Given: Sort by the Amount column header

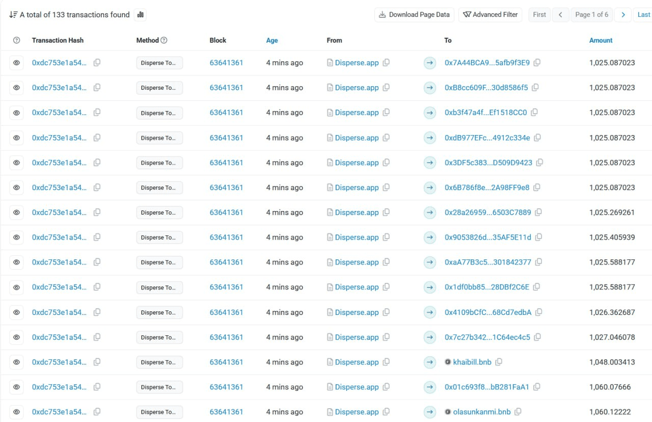Looking at the screenshot, I should pos(601,40).
